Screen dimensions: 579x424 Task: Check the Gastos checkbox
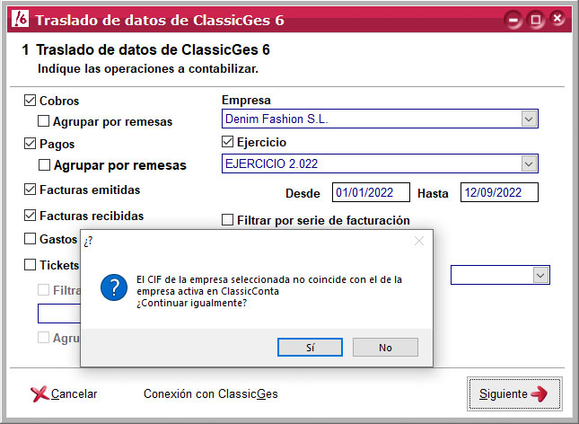click(30, 239)
